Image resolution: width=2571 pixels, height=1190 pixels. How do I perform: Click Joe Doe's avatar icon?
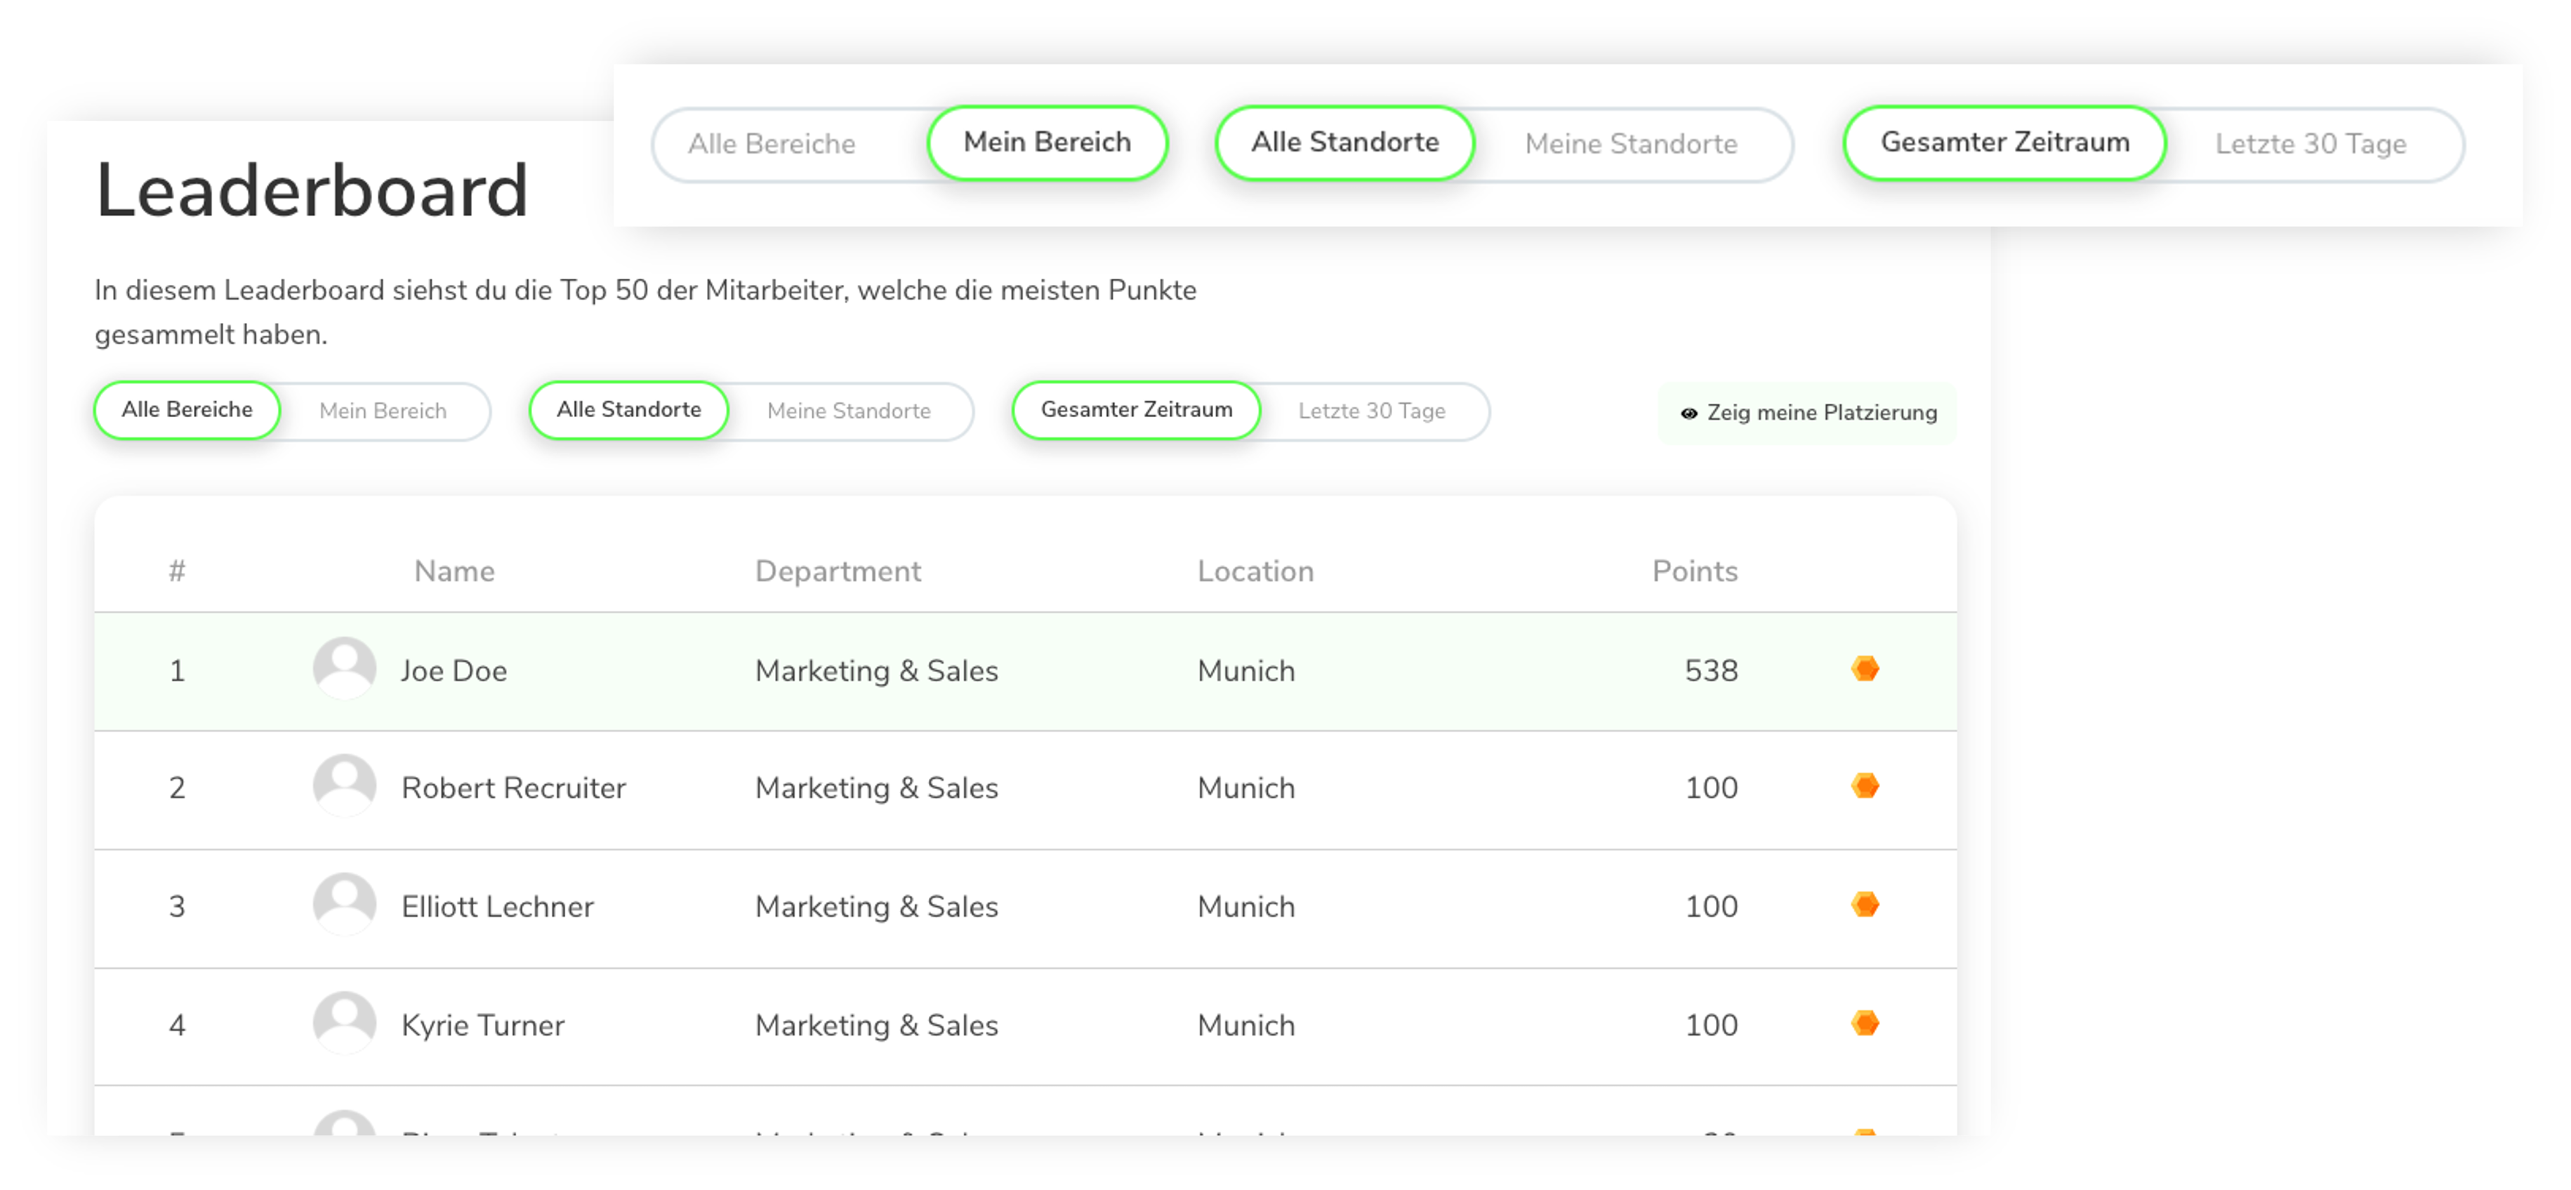[x=344, y=668]
